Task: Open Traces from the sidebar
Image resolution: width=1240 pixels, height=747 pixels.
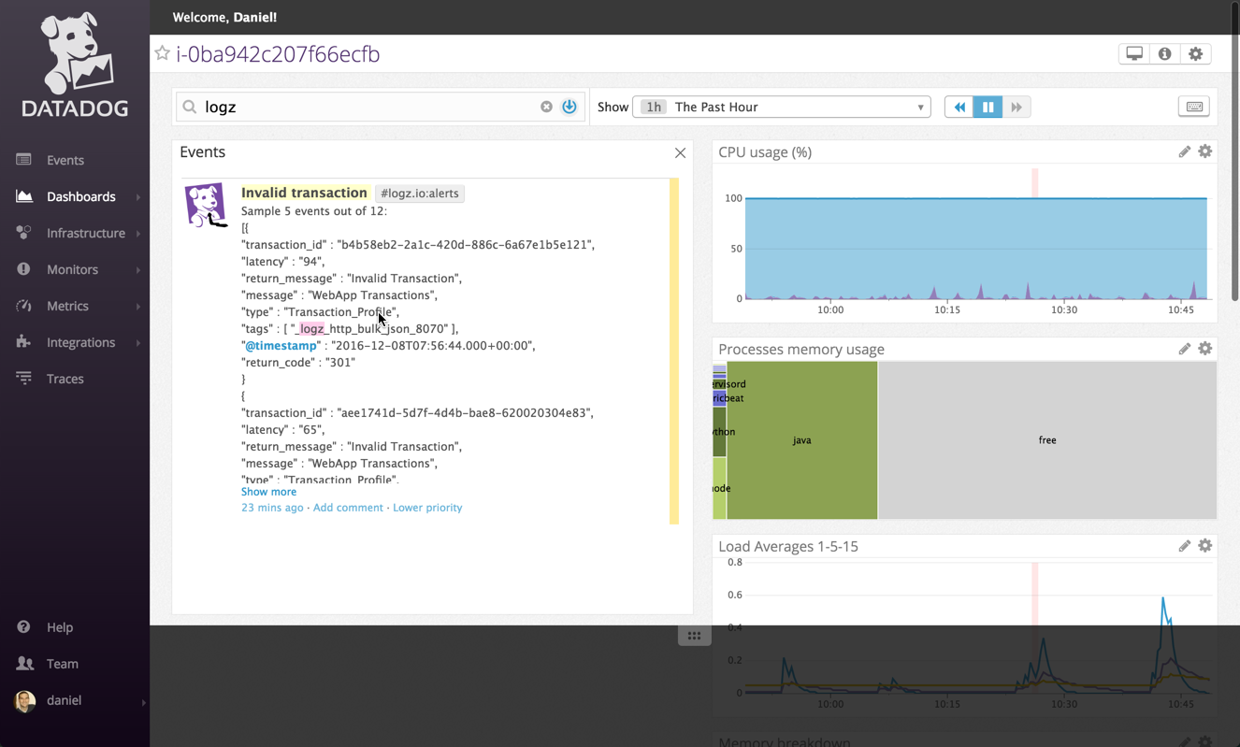Action: (x=65, y=379)
